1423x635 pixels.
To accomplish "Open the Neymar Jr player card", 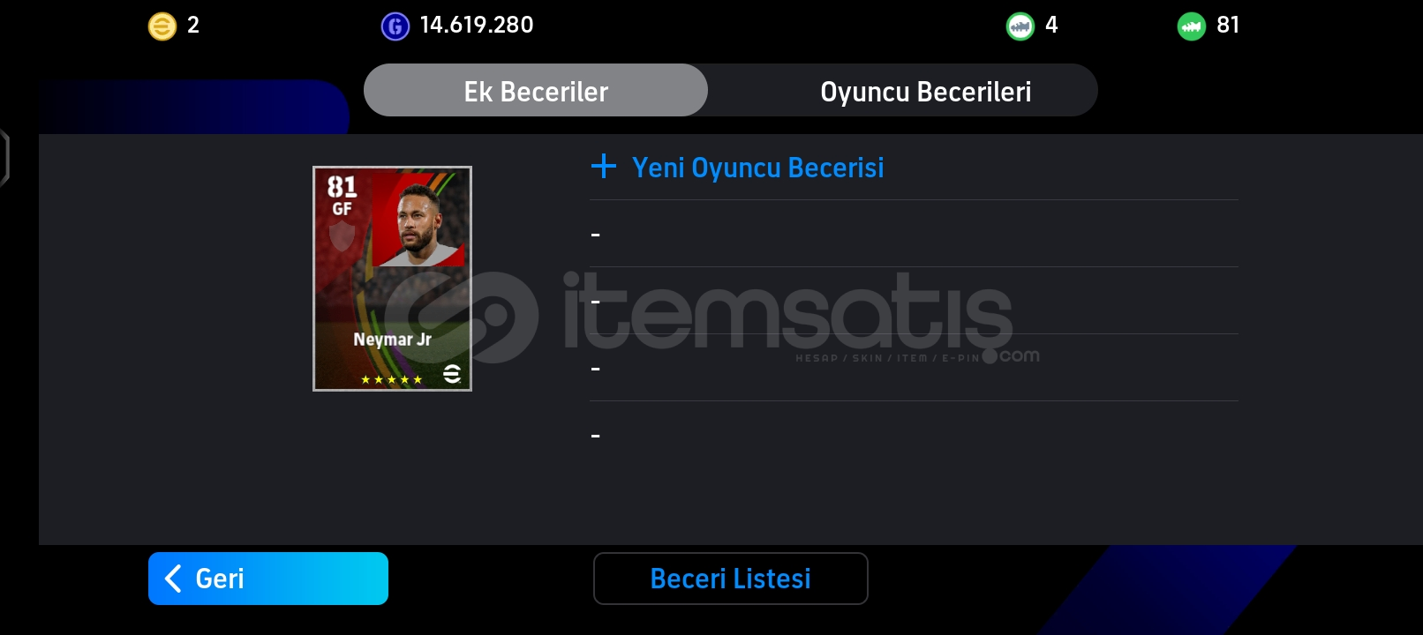I will (x=392, y=279).
